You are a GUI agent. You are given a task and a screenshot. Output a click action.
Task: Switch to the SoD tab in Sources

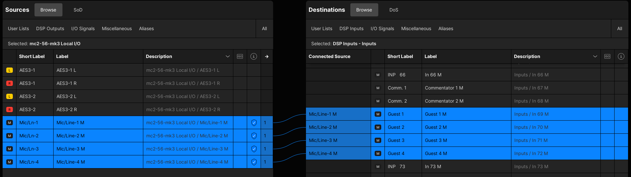pyautogui.click(x=78, y=10)
